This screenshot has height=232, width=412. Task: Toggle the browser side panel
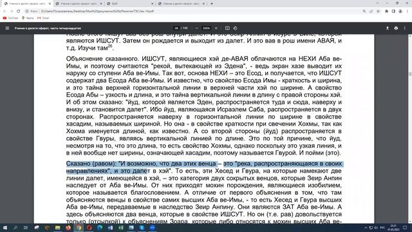tap(393, 12)
